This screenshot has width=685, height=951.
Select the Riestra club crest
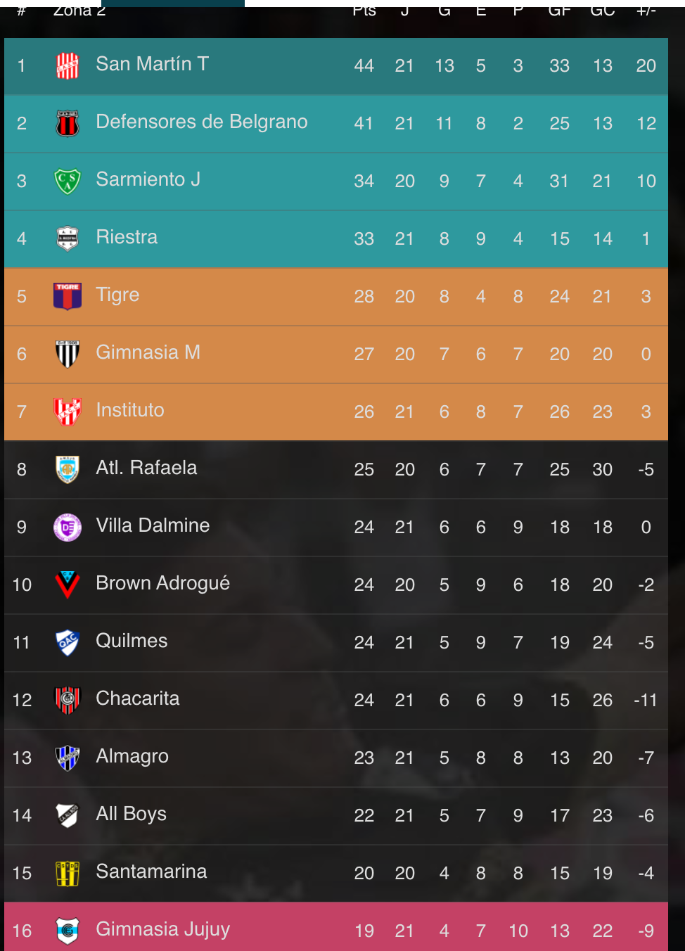[x=68, y=239]
